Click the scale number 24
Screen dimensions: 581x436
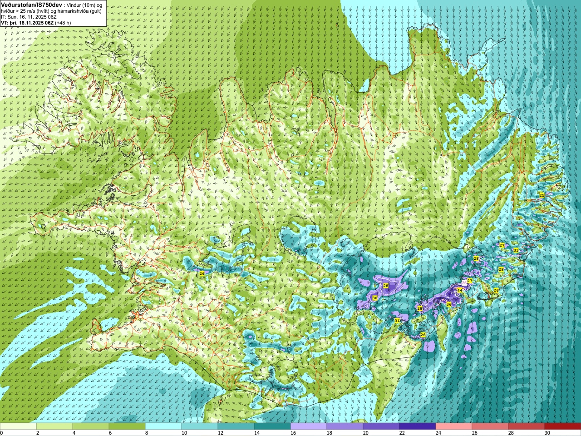coord(439,433)
